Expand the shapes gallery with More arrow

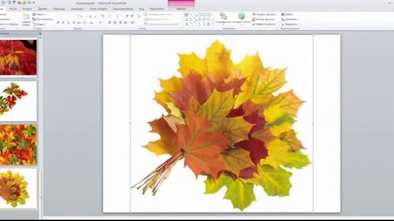[x=213, y=23]
